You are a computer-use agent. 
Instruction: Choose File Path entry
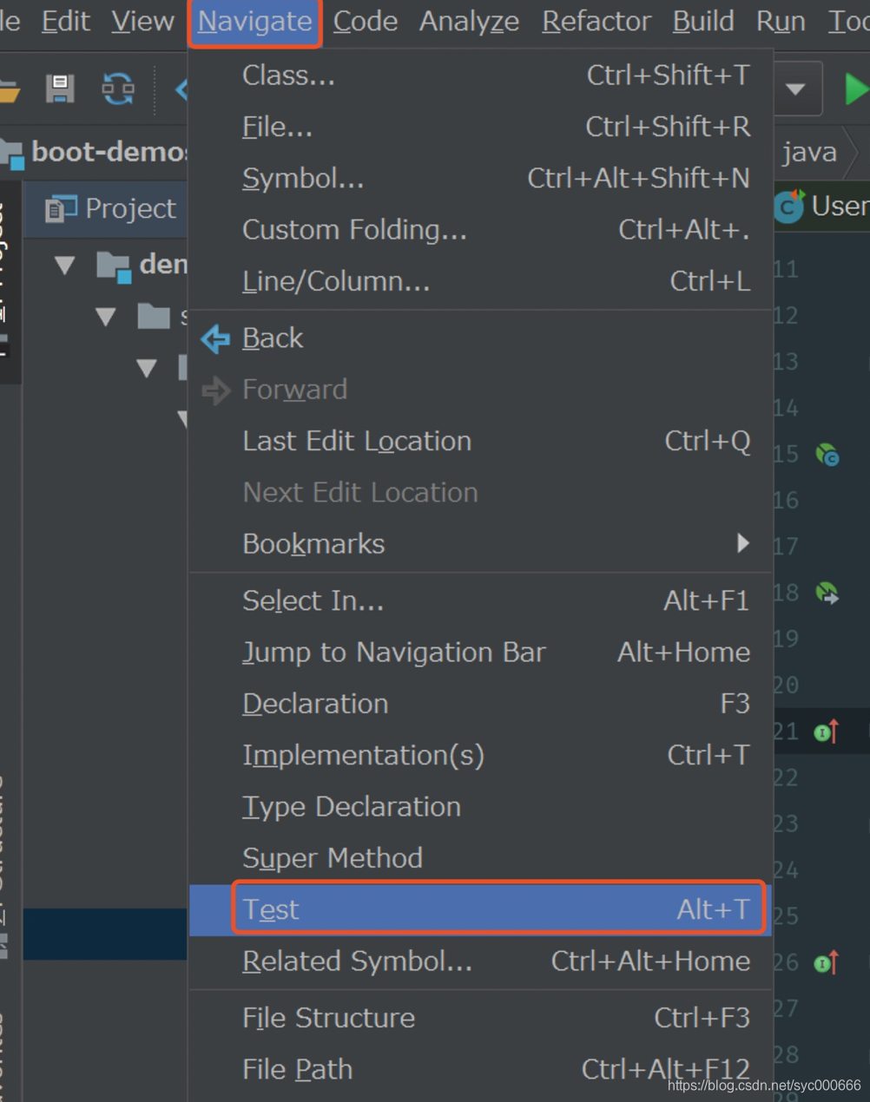(481, 1069)
